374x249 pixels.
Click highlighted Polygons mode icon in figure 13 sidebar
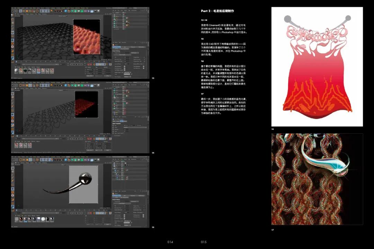[x=12, y=33]
